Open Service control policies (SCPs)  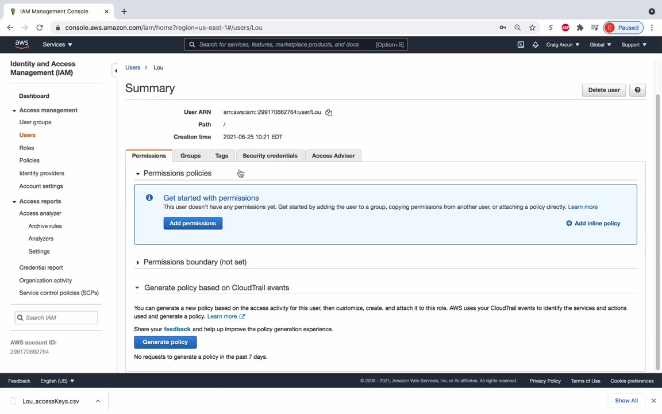click(59, 293)
